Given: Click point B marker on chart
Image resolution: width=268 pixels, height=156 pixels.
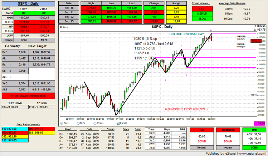Looking at the screenshot, I should click(x=181, y=46).
